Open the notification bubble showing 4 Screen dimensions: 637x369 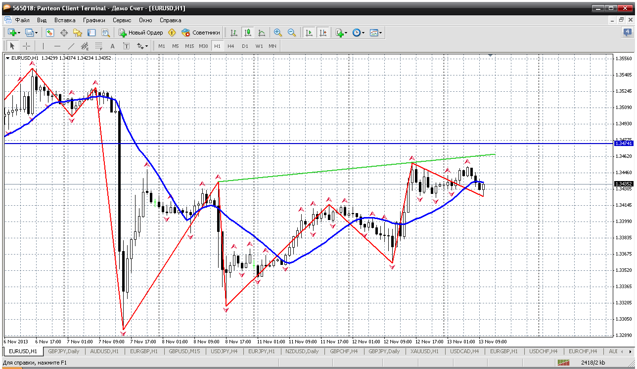click(627, 33)
